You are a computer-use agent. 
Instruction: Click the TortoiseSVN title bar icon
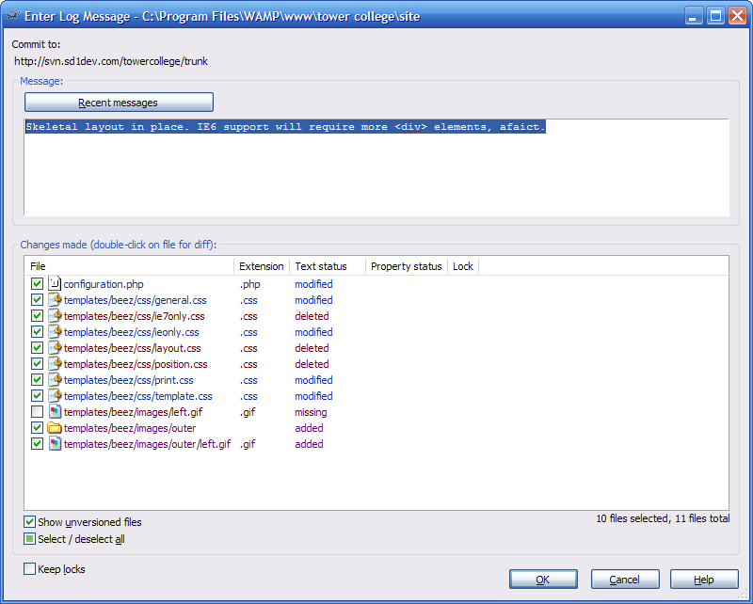click(13, 16)
